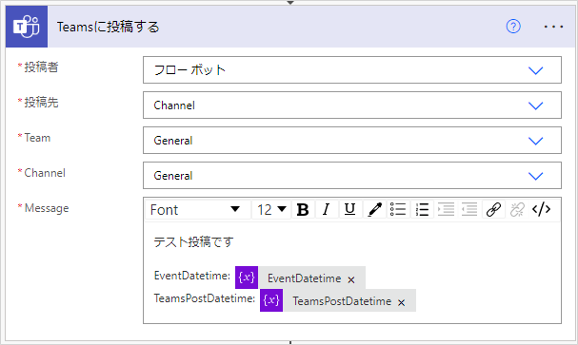Insert a hyperlink in the message
The image size is (578, 345).
493,210
